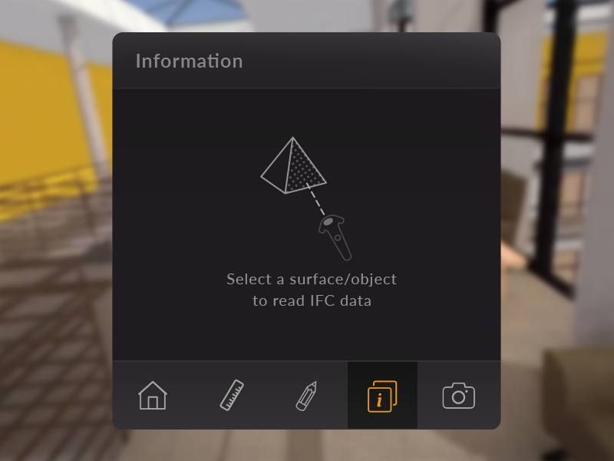Select the floor surface below the panel
Screen dimensions: 614x461
coord(305,446)
